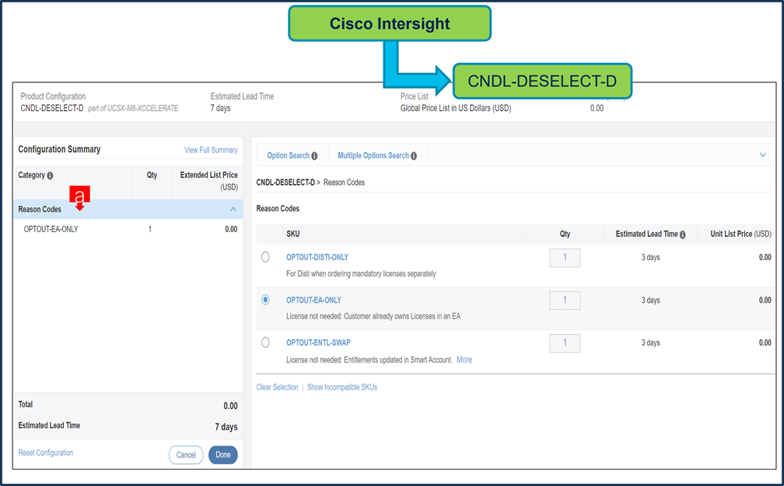Click the SKU column header
Viewport: 784px width, 486px height.
[x=293, y=234]
